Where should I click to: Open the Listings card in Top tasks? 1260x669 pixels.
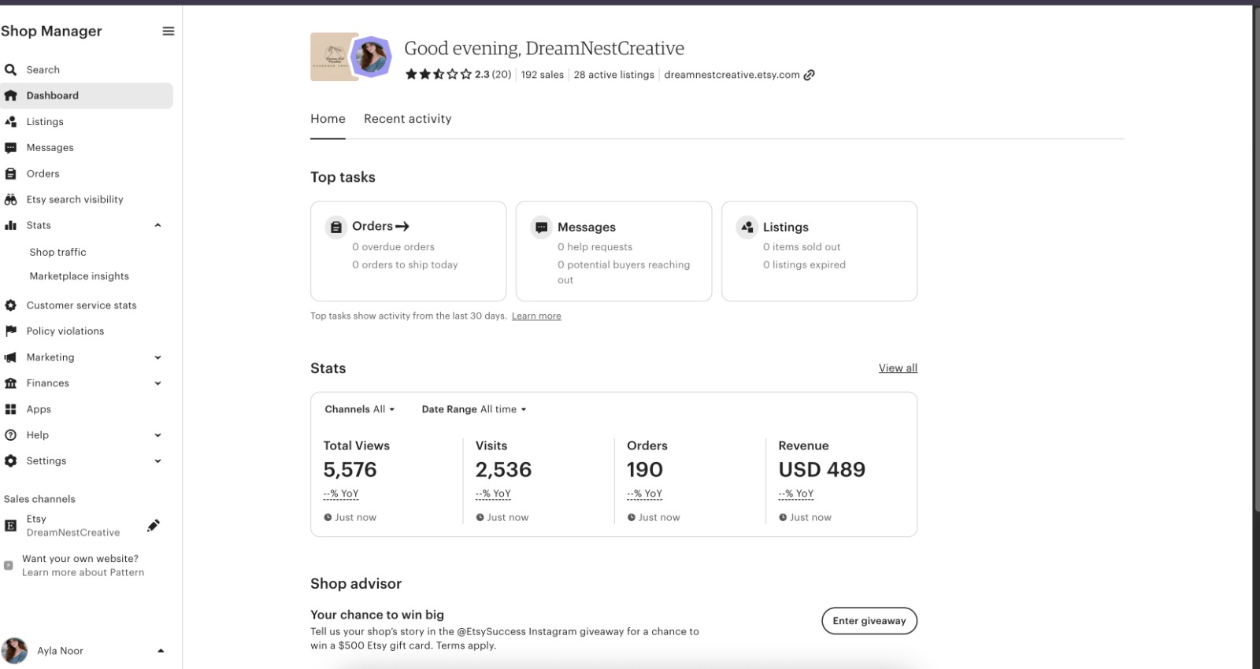pos(819,251)
